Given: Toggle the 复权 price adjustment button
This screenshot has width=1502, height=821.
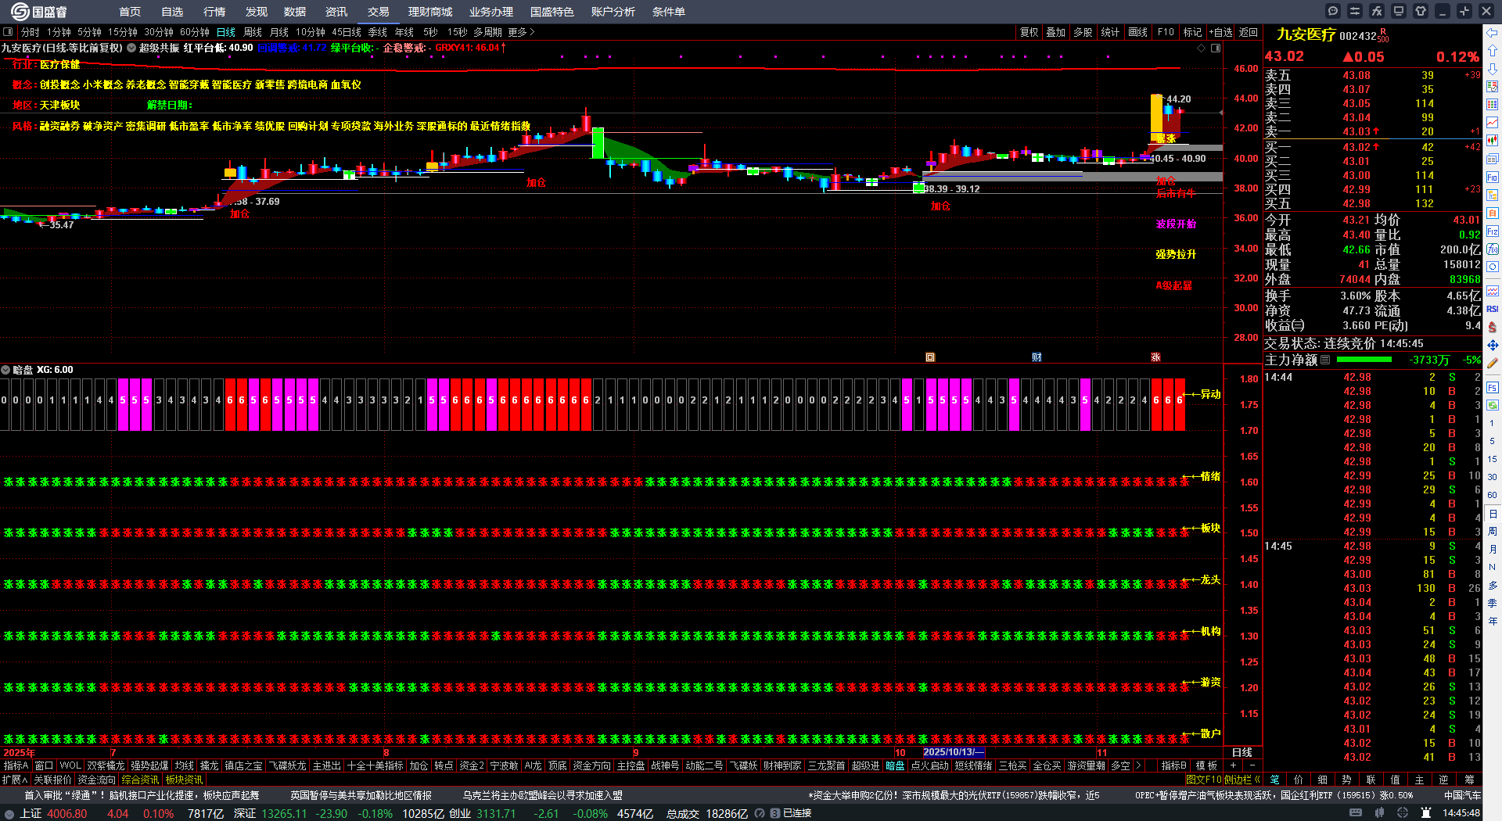Looking at the screenshot, I should click(1029, 32).
